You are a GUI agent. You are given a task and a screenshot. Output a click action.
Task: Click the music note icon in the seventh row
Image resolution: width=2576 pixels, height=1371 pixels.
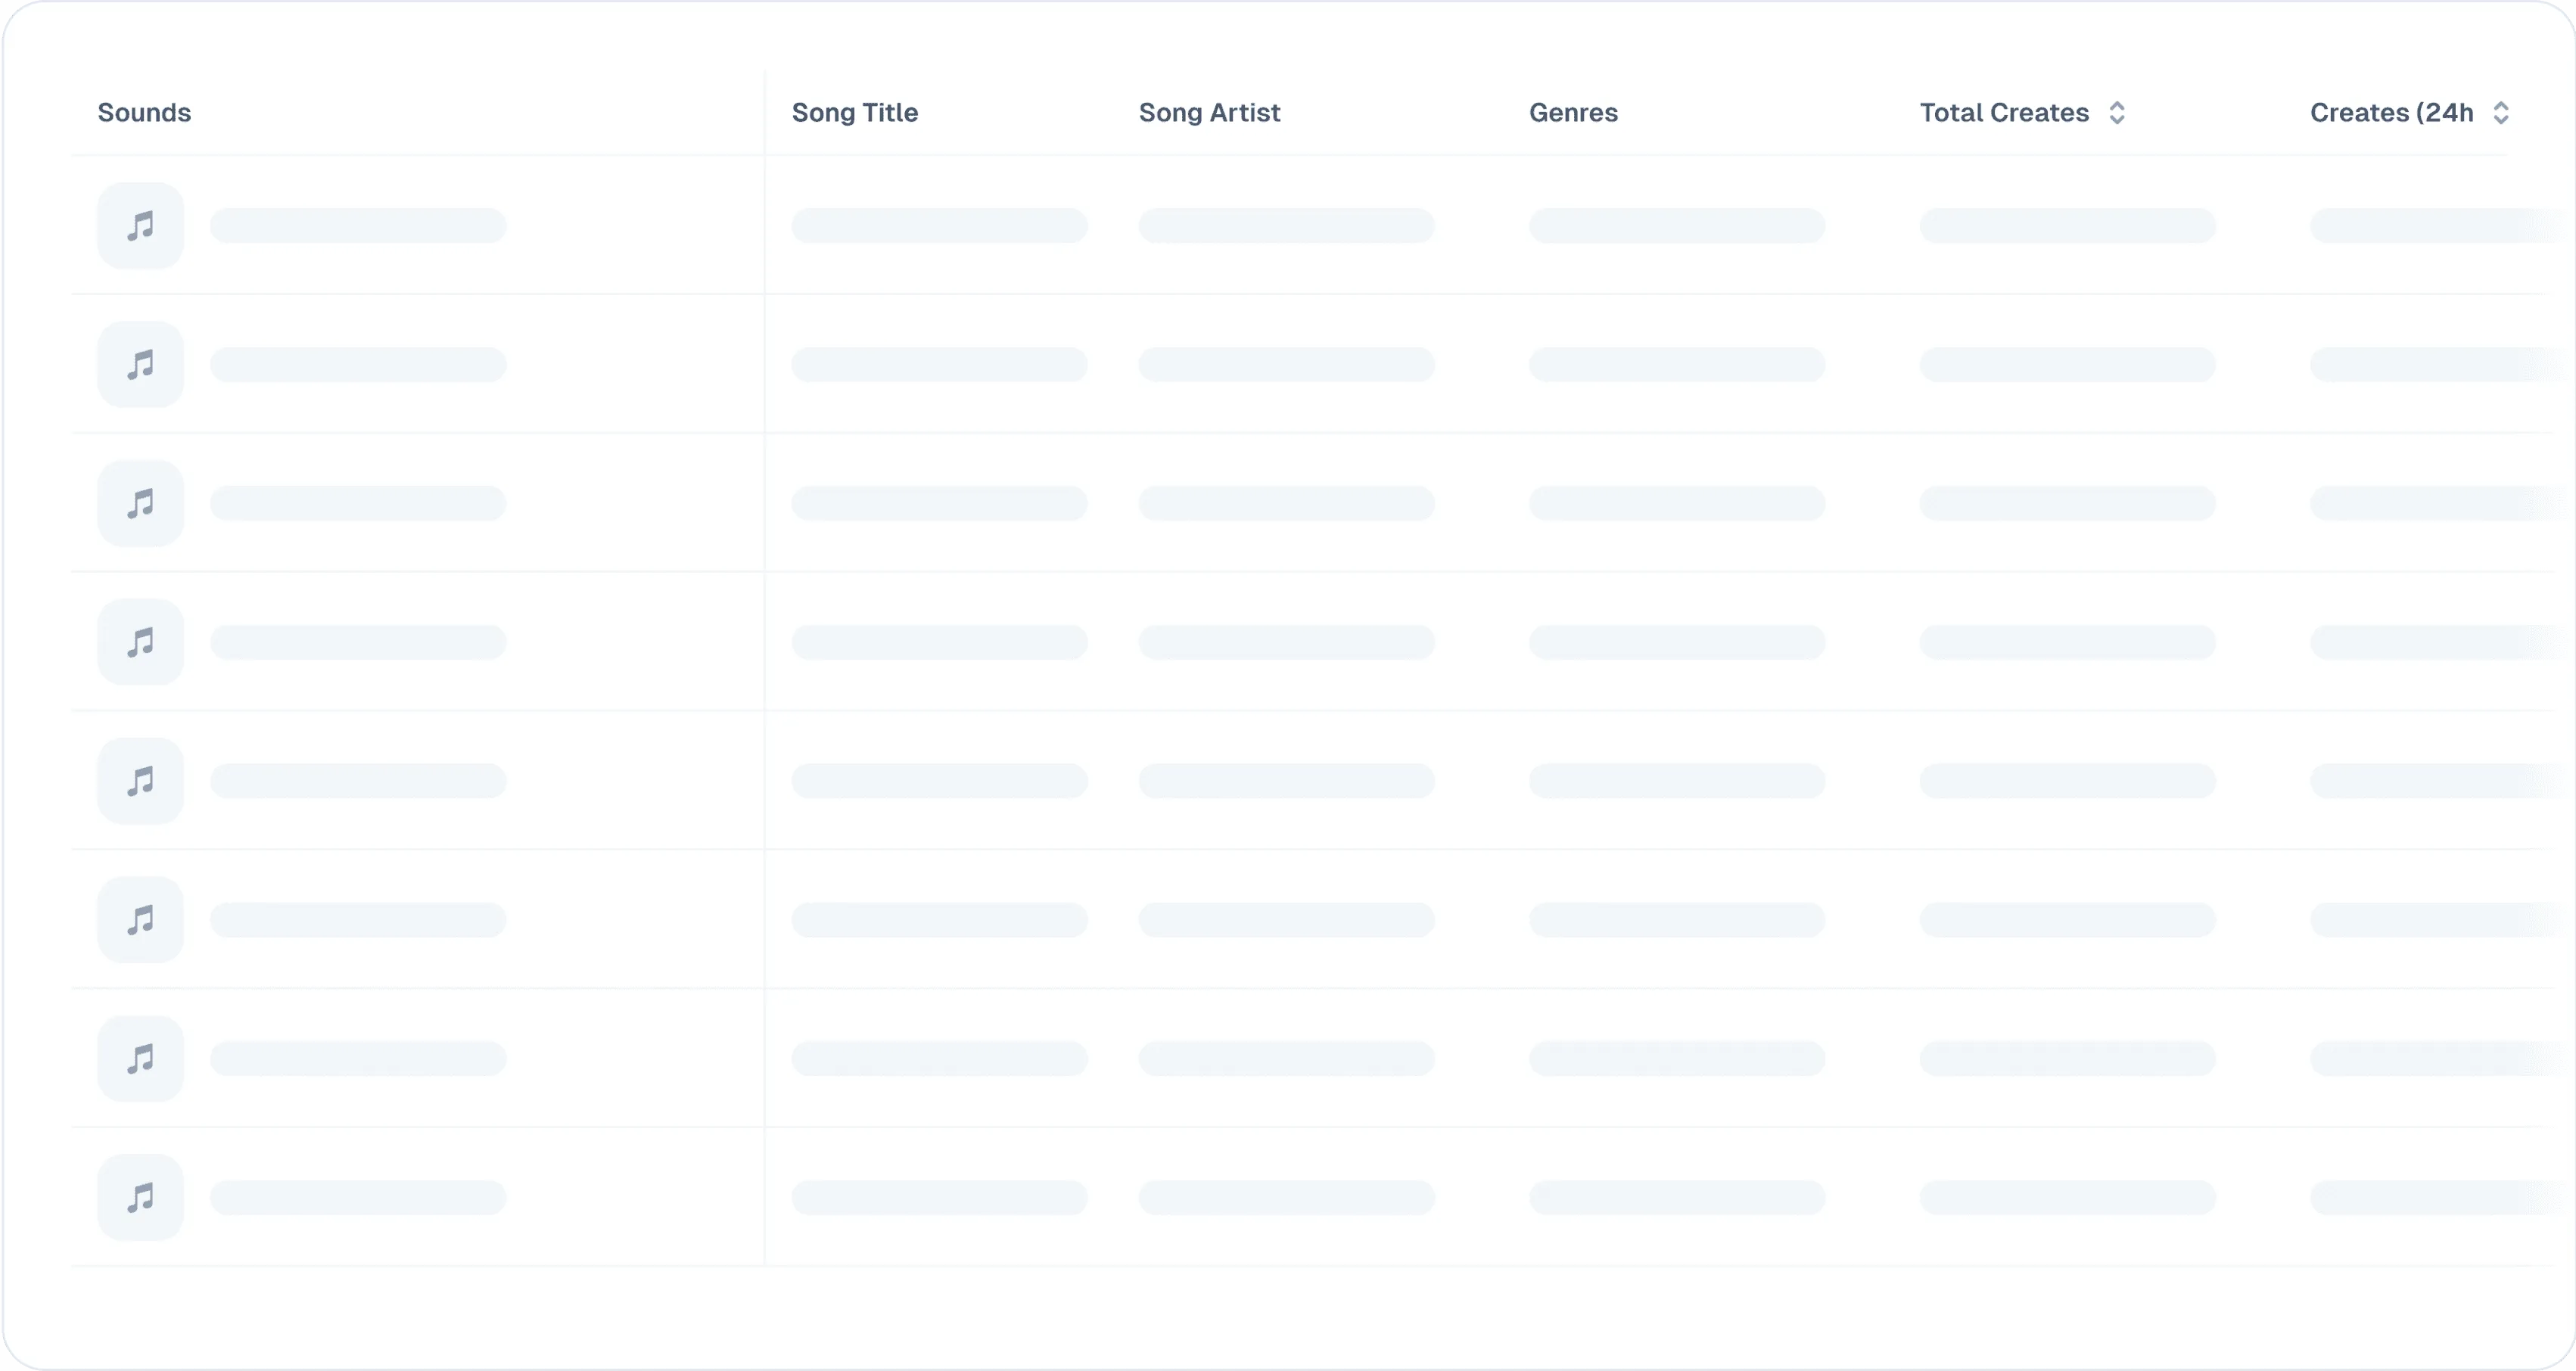click(x=140, y=1059)
